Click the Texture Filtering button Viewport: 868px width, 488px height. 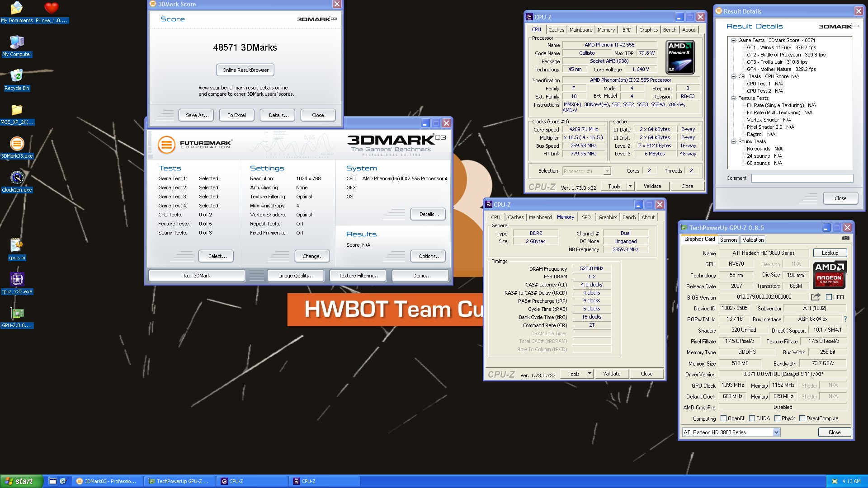click(359, 276)
